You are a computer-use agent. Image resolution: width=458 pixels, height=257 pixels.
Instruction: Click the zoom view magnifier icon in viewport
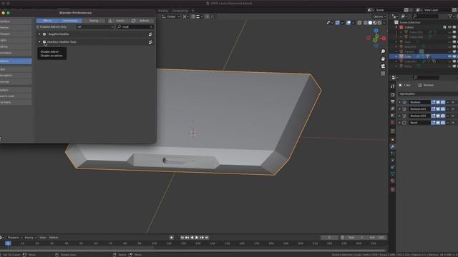coord(383,51)
